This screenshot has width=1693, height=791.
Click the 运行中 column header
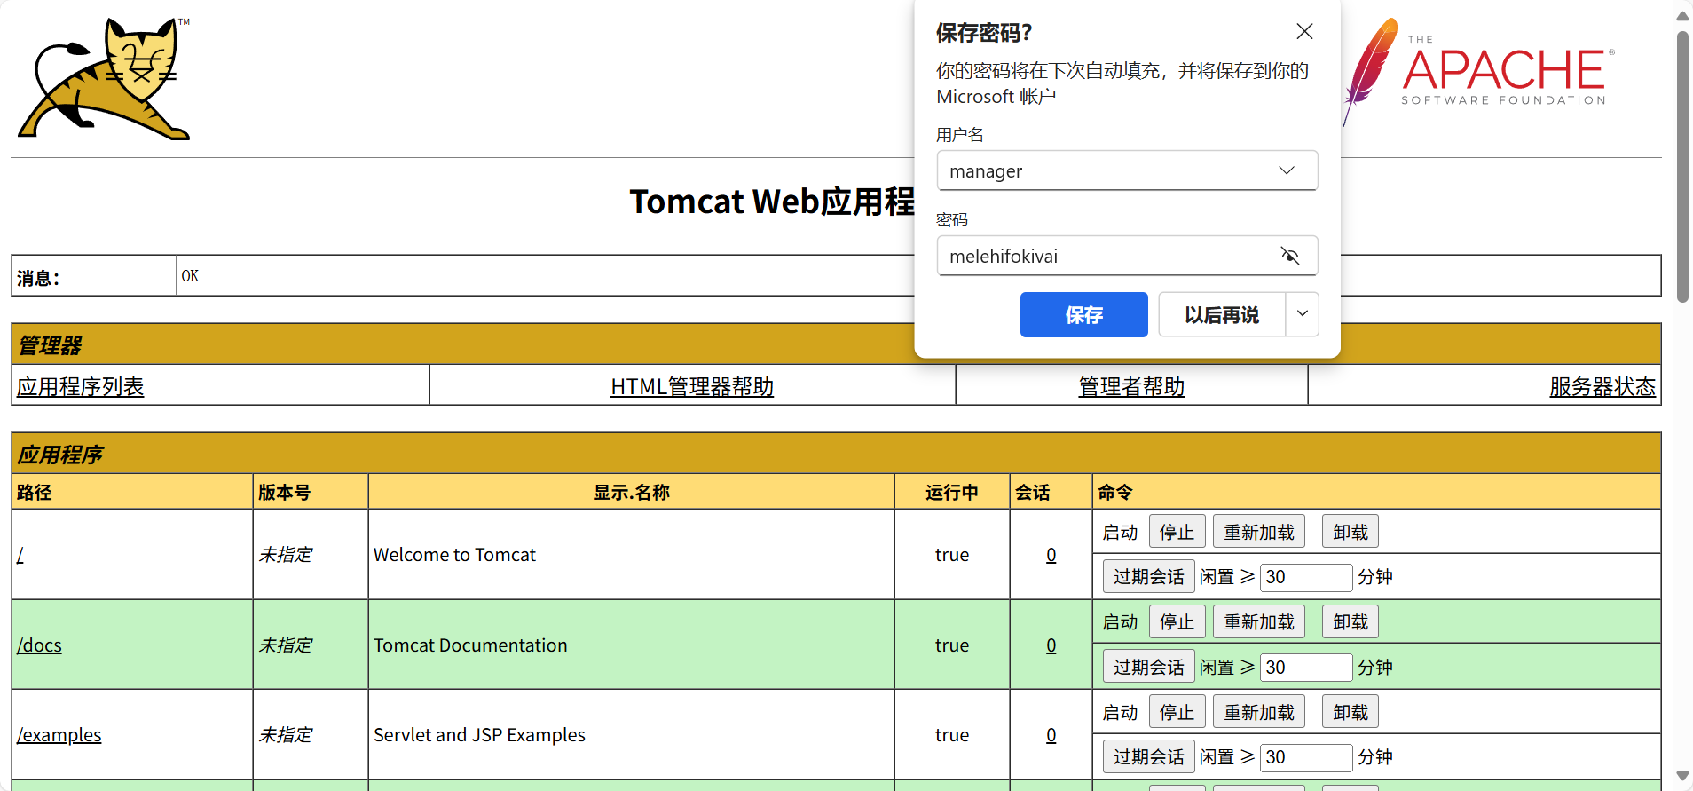(x=952, y=492)
